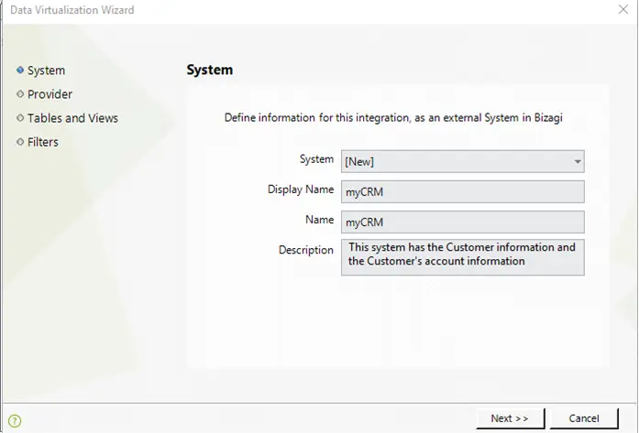The width and height of the screenshot is (639, 433).
Task: Click the Name input field
Action: 463,222
